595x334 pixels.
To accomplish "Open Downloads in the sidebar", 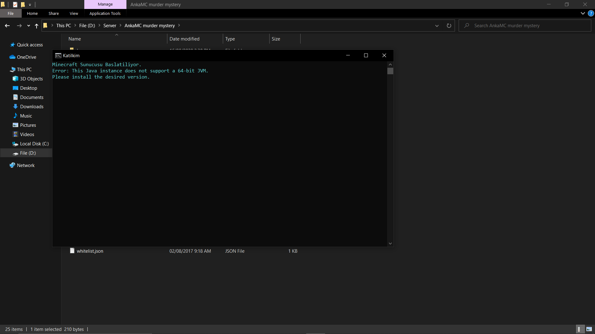I will (x=32, y=107).
